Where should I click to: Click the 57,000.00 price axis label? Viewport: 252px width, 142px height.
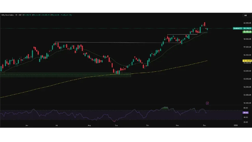(x=247, y=47)
